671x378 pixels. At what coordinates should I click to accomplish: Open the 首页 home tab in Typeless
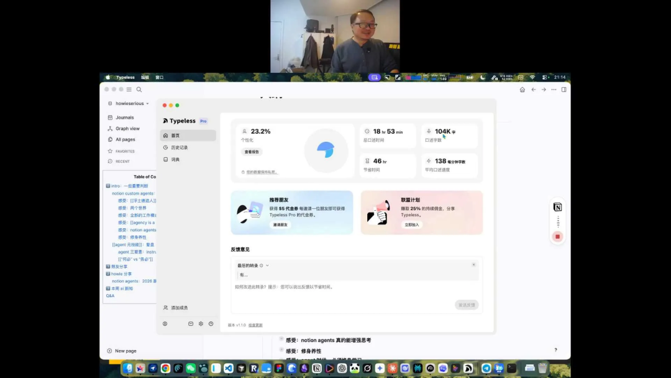(188, 136)
